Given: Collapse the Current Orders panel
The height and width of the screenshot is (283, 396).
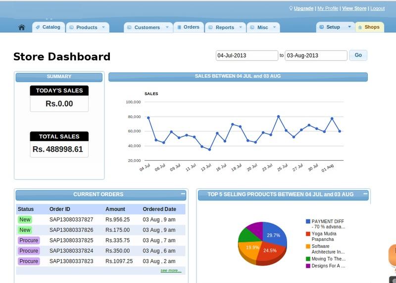Looking at the screenshot, I should pyautogui.click(x=183, y=194).
